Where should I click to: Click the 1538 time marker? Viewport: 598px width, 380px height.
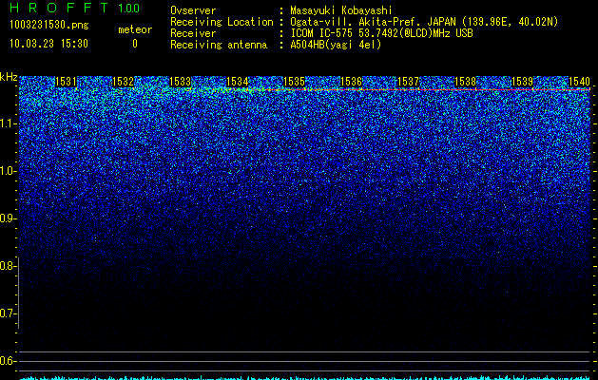point(466,82)
